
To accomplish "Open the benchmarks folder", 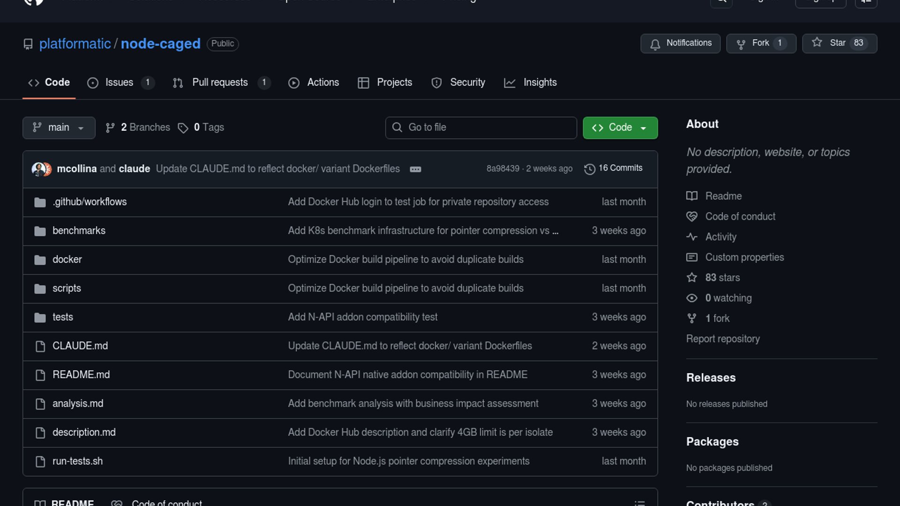I will [x=79, y=231].
